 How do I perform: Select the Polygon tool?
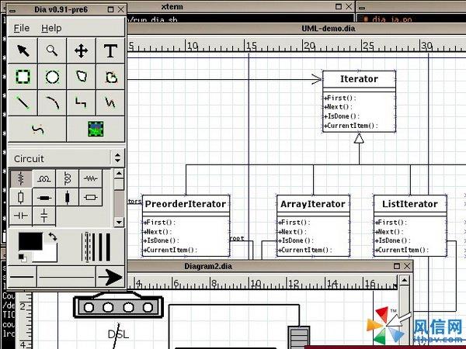pos(81,77)
